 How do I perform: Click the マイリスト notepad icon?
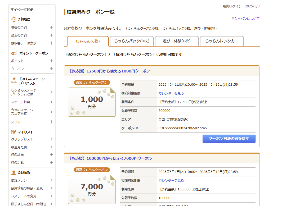point(14,132)
